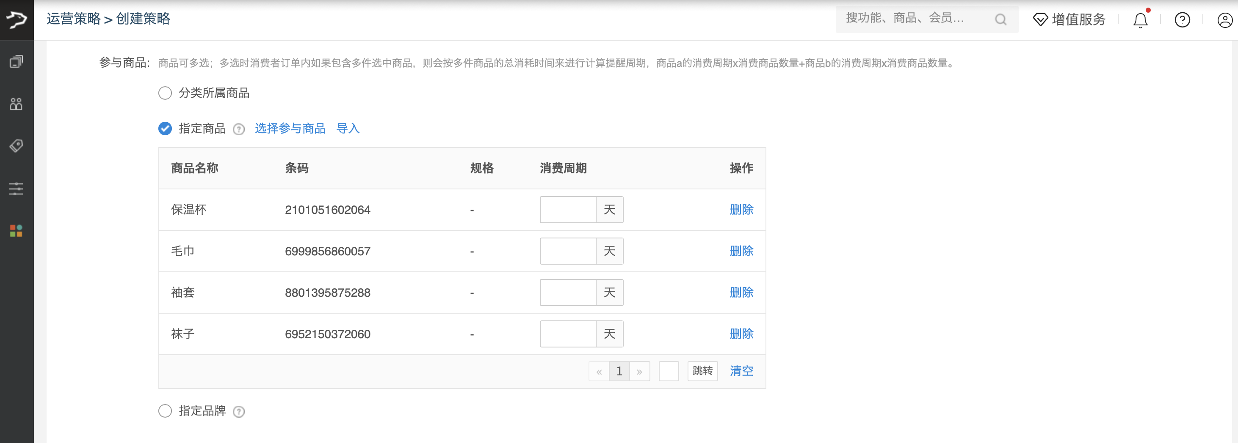Select the 指定商品 radio option

pos(165,129)
